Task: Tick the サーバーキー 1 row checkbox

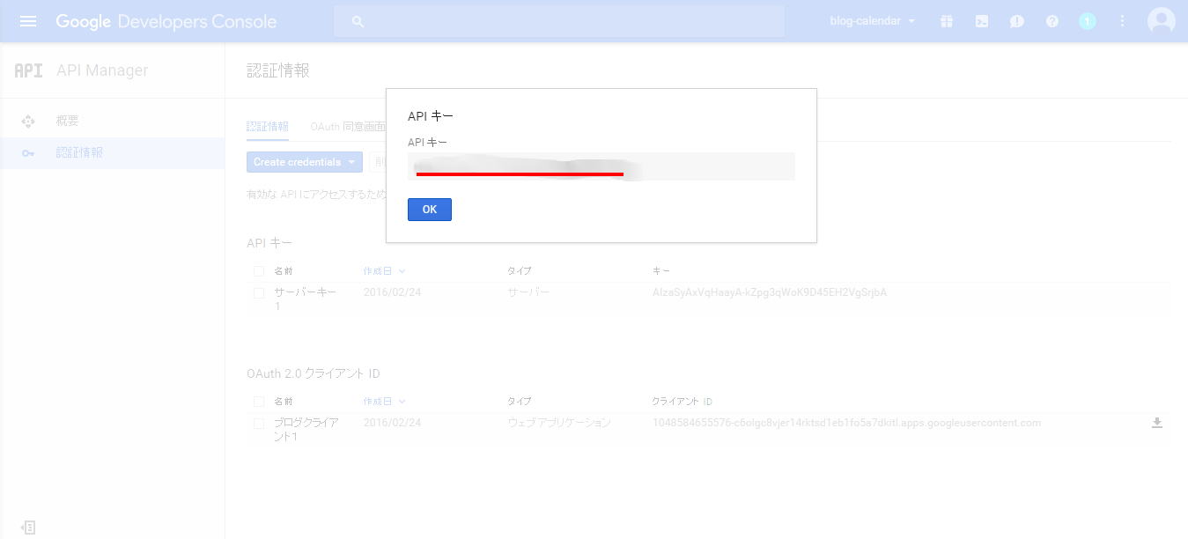Action: pos(259,292)
